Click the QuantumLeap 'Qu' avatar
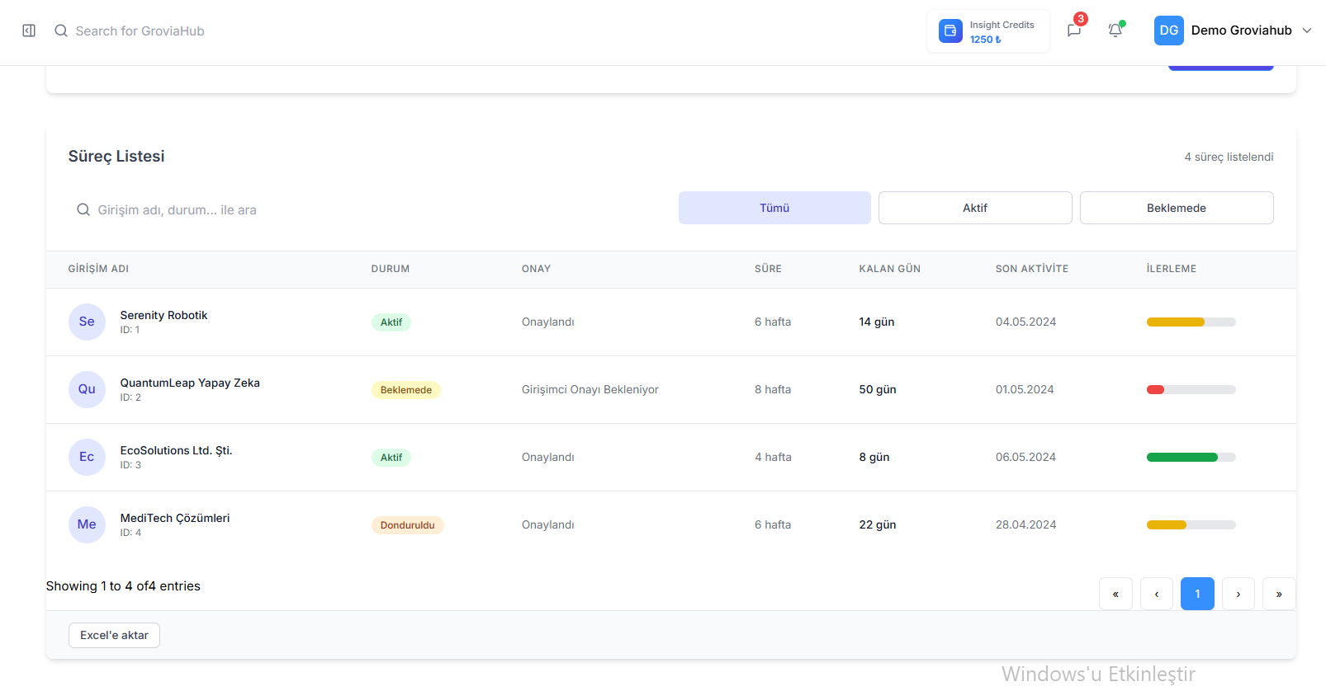The width and height of the screenshot is (1326, 691). click(x=87, y=389)
